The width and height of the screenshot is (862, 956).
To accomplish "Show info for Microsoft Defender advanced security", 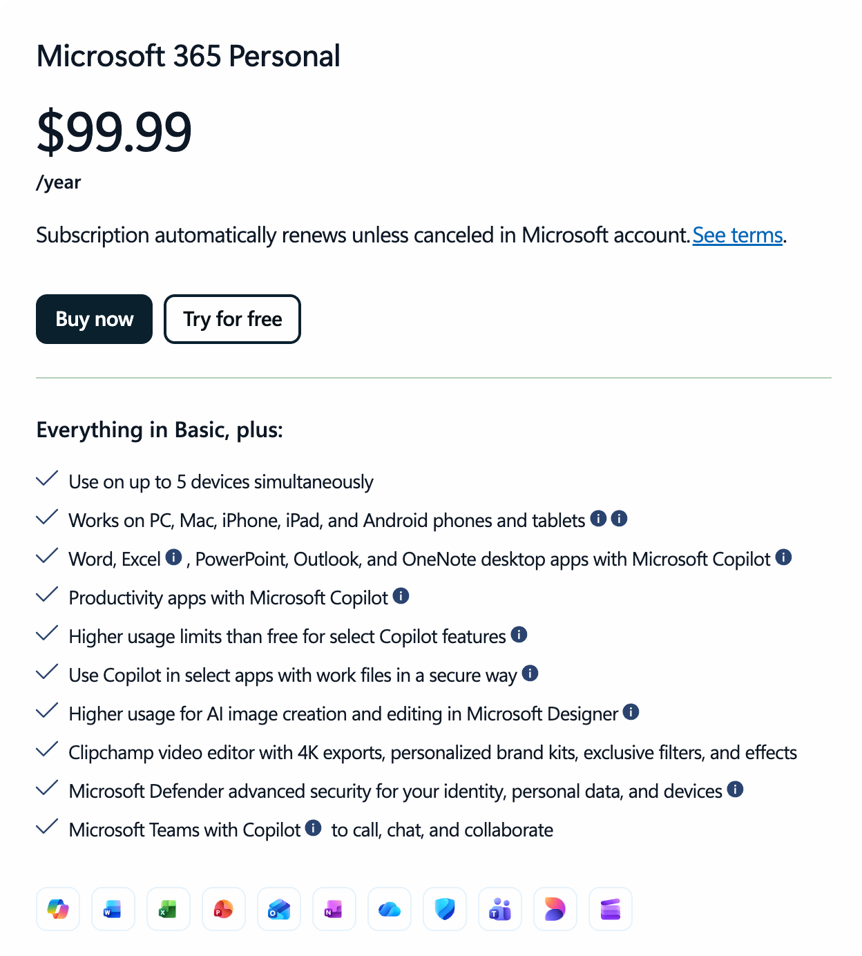I will [x=736, y=789].
